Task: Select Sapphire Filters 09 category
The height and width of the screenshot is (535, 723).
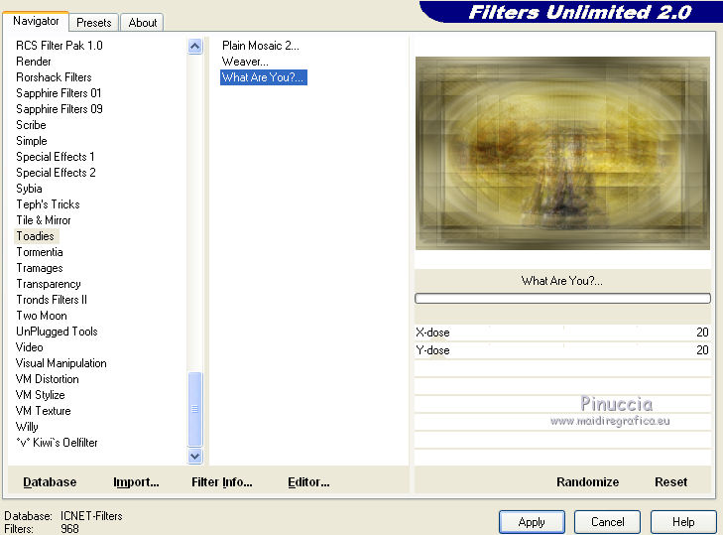Action: 60,109
